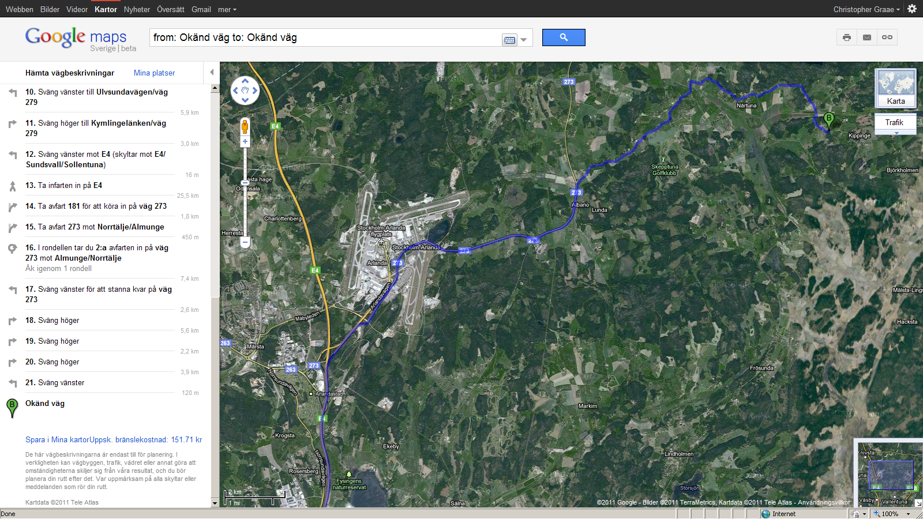
Task: Collapse the directions side panel arrow
Action: [x=212, y=73]
